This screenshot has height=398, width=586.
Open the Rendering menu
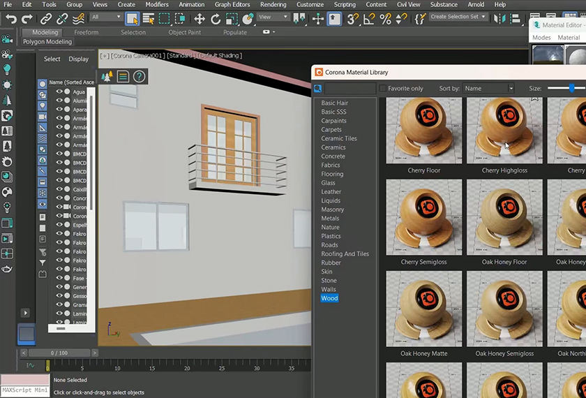pyautogui.click(x=273, y=4)
